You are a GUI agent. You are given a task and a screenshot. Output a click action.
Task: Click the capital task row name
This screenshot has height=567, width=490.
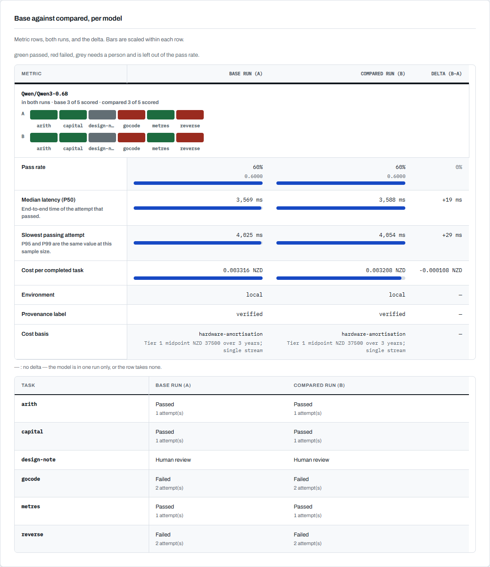[x=32, y=432]
